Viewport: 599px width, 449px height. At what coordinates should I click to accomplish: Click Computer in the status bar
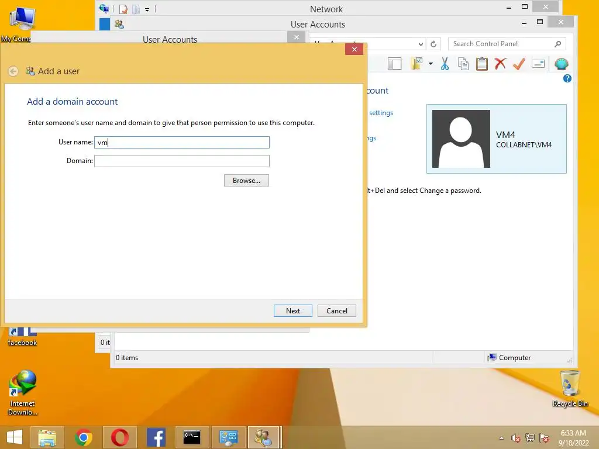510,358
